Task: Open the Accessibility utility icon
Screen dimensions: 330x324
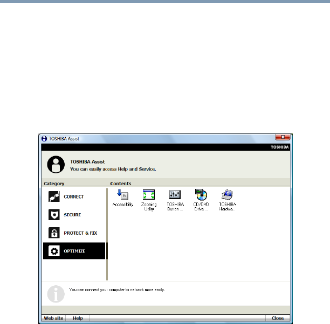Action: (123, 198)
